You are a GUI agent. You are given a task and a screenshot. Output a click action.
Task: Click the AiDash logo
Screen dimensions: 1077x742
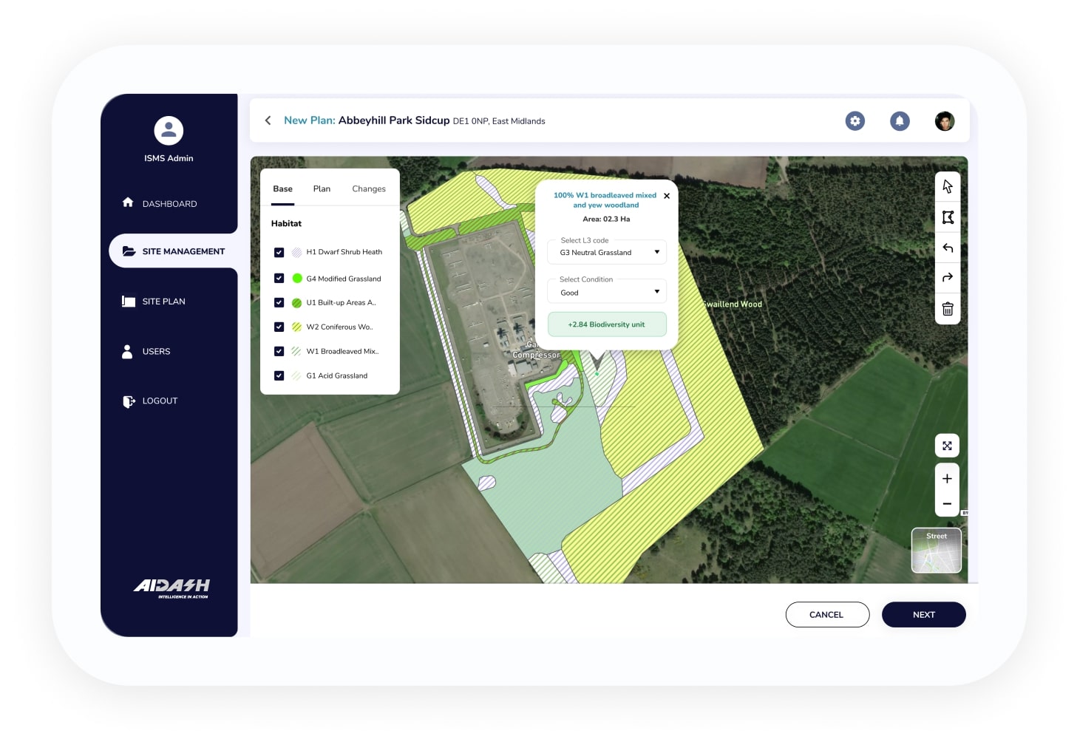coord(171,588)
